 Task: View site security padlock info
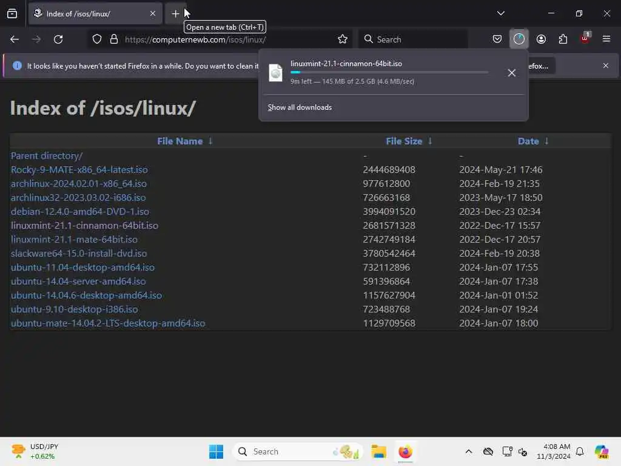(x=114, y=39)
